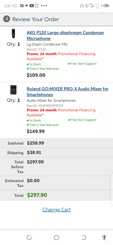Tap the headphones icon in status bar

[82, 6]
